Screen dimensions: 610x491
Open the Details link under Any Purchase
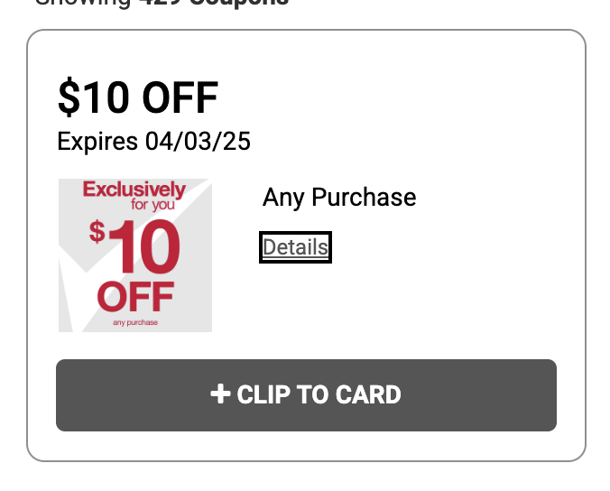[x=295, y=247]
